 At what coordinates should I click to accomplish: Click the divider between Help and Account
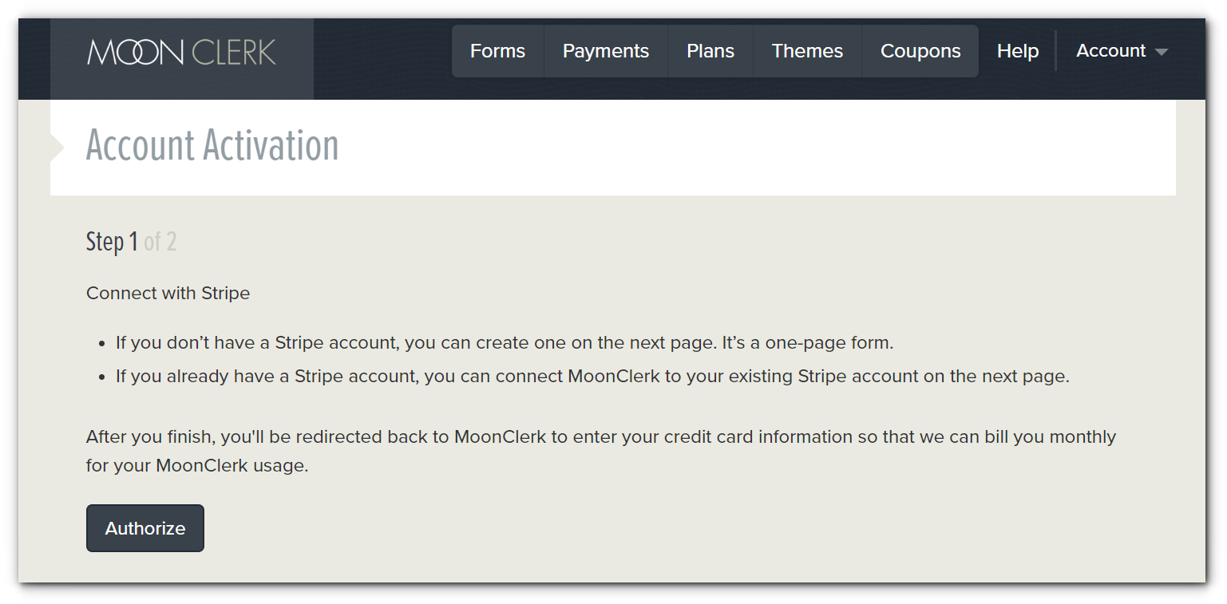[x=1056, y=51]
